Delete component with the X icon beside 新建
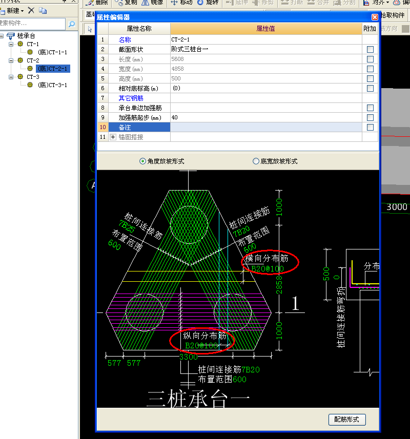This screenshot has height=439, width=410. (31, 11)
